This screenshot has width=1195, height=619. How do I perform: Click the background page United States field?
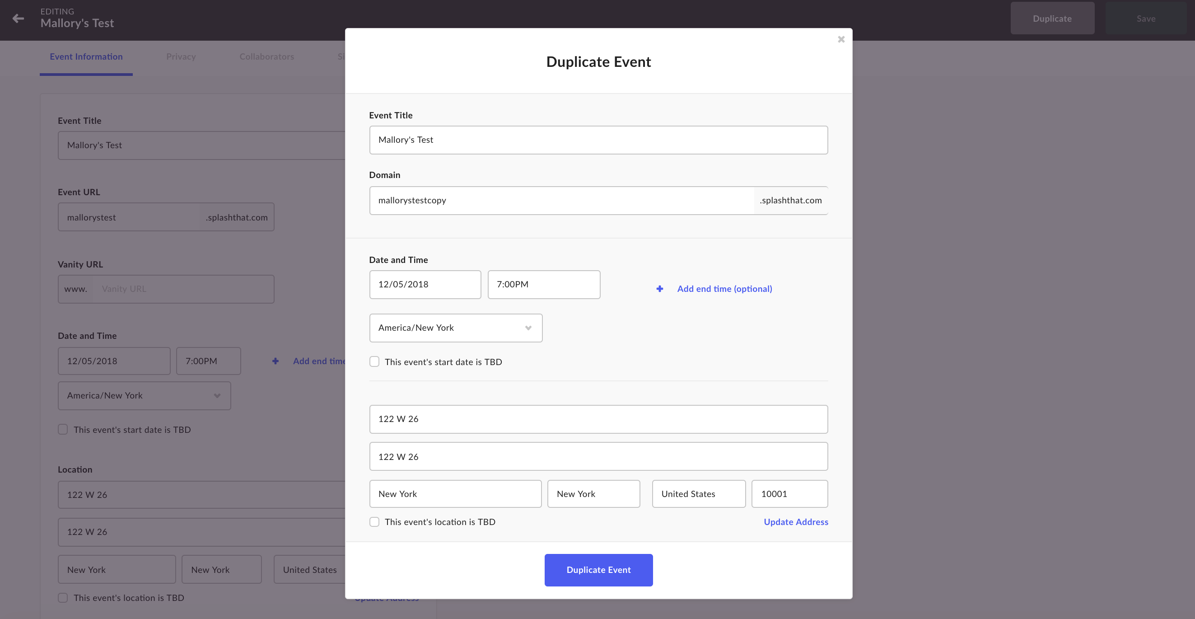309,569
